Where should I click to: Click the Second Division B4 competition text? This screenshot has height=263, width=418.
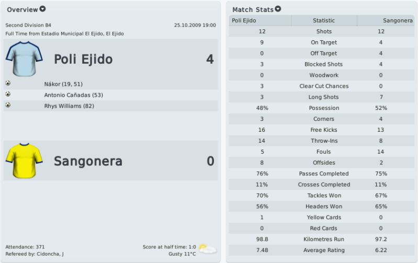28,25
